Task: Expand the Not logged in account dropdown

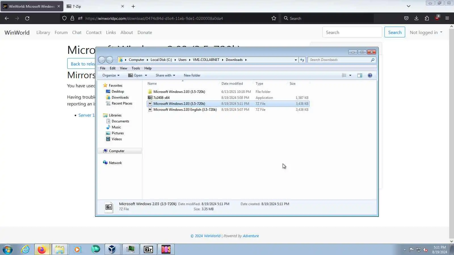Action: click(426, 33)
